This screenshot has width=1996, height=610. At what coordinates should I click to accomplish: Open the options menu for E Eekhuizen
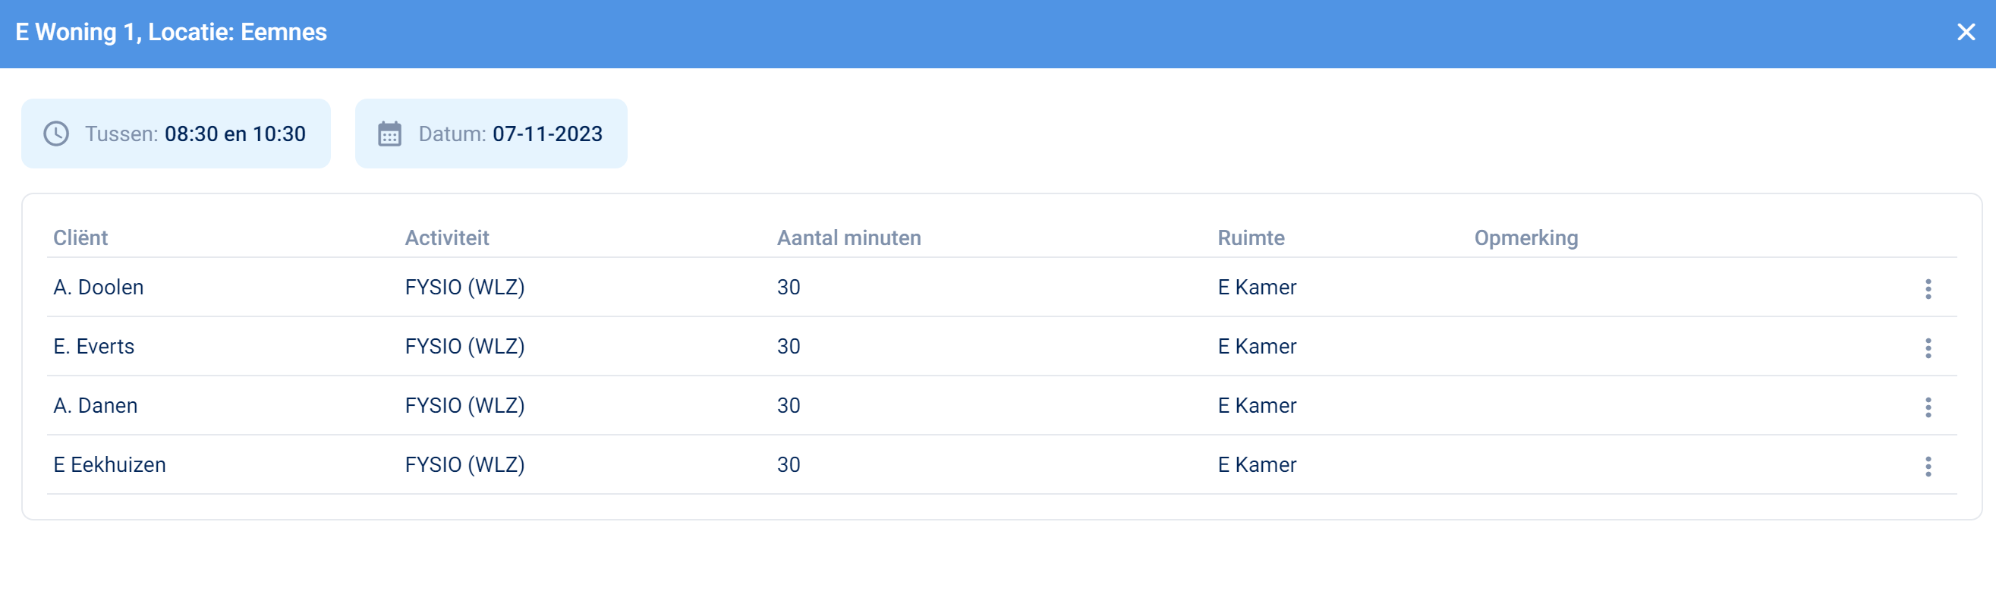[x=1928, y=466]
